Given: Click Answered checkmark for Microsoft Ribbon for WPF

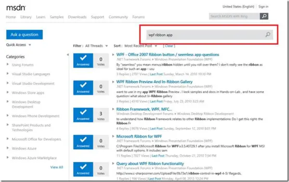Looking at the screenshot, I should [x=83, y=142].
